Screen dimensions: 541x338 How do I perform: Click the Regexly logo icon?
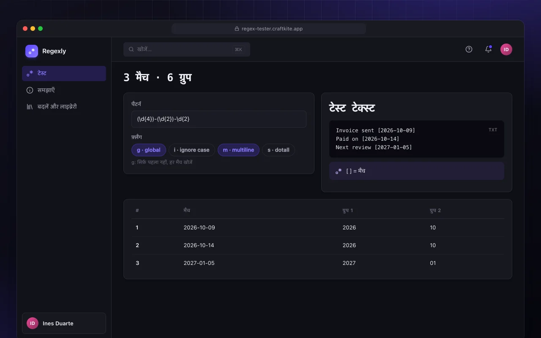[x=32, y=51]
